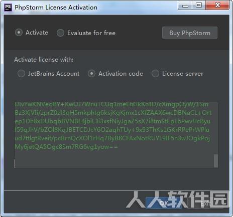This screenshot has height=217, width=233.
Task: Minimize the License Activation window
Action: point(185,6)
